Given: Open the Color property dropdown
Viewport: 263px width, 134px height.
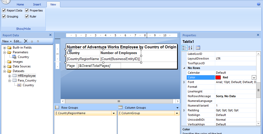Looking at the screenshot, I should pyautogui.click(x=254, y=78).
